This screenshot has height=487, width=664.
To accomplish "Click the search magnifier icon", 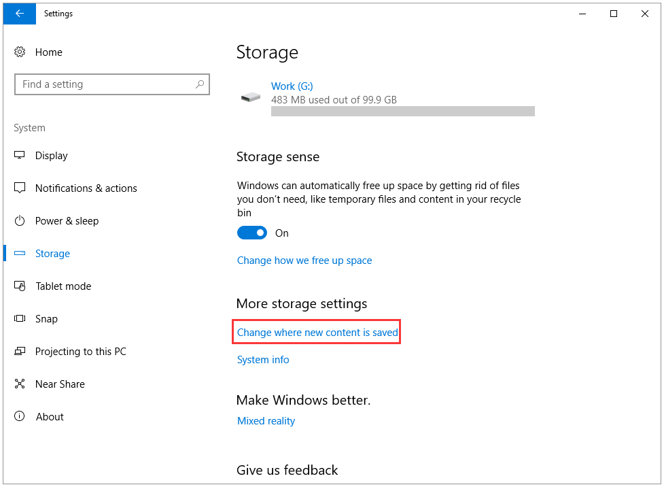I will [200, 84].
